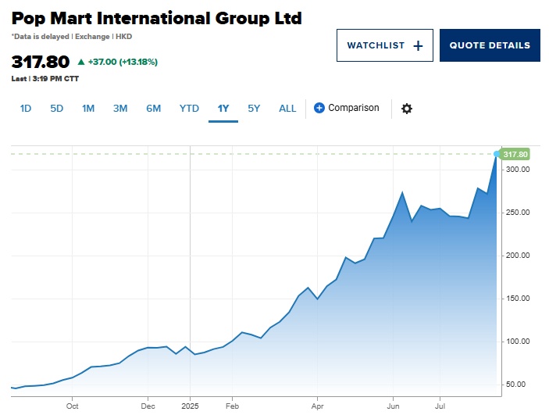Open the chart settings gear icon
Screen dimensions: 549x415
point(406,109)
